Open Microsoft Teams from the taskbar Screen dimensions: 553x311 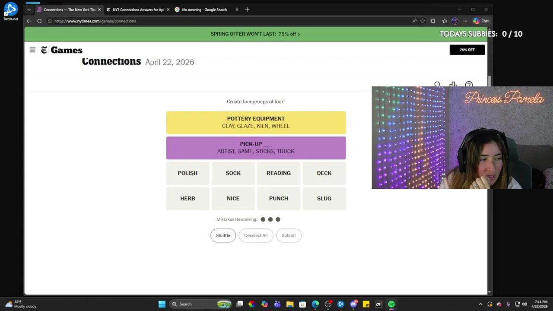[277, 304]
